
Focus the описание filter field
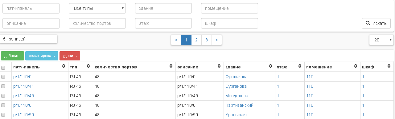coord(31,23)
